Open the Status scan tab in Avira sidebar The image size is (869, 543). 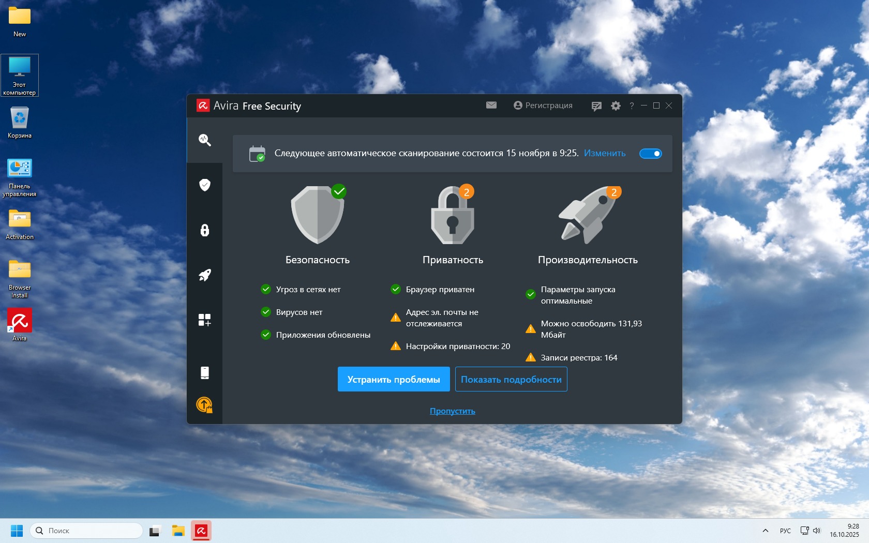[205, 140]
